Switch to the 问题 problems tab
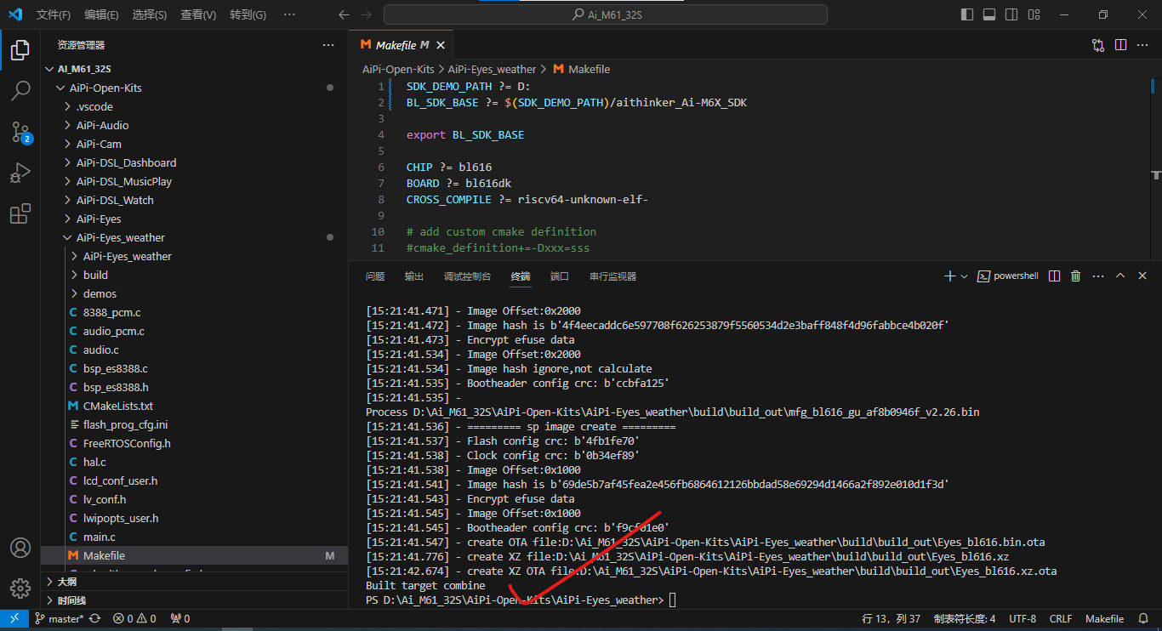 [x=375, y=276]
